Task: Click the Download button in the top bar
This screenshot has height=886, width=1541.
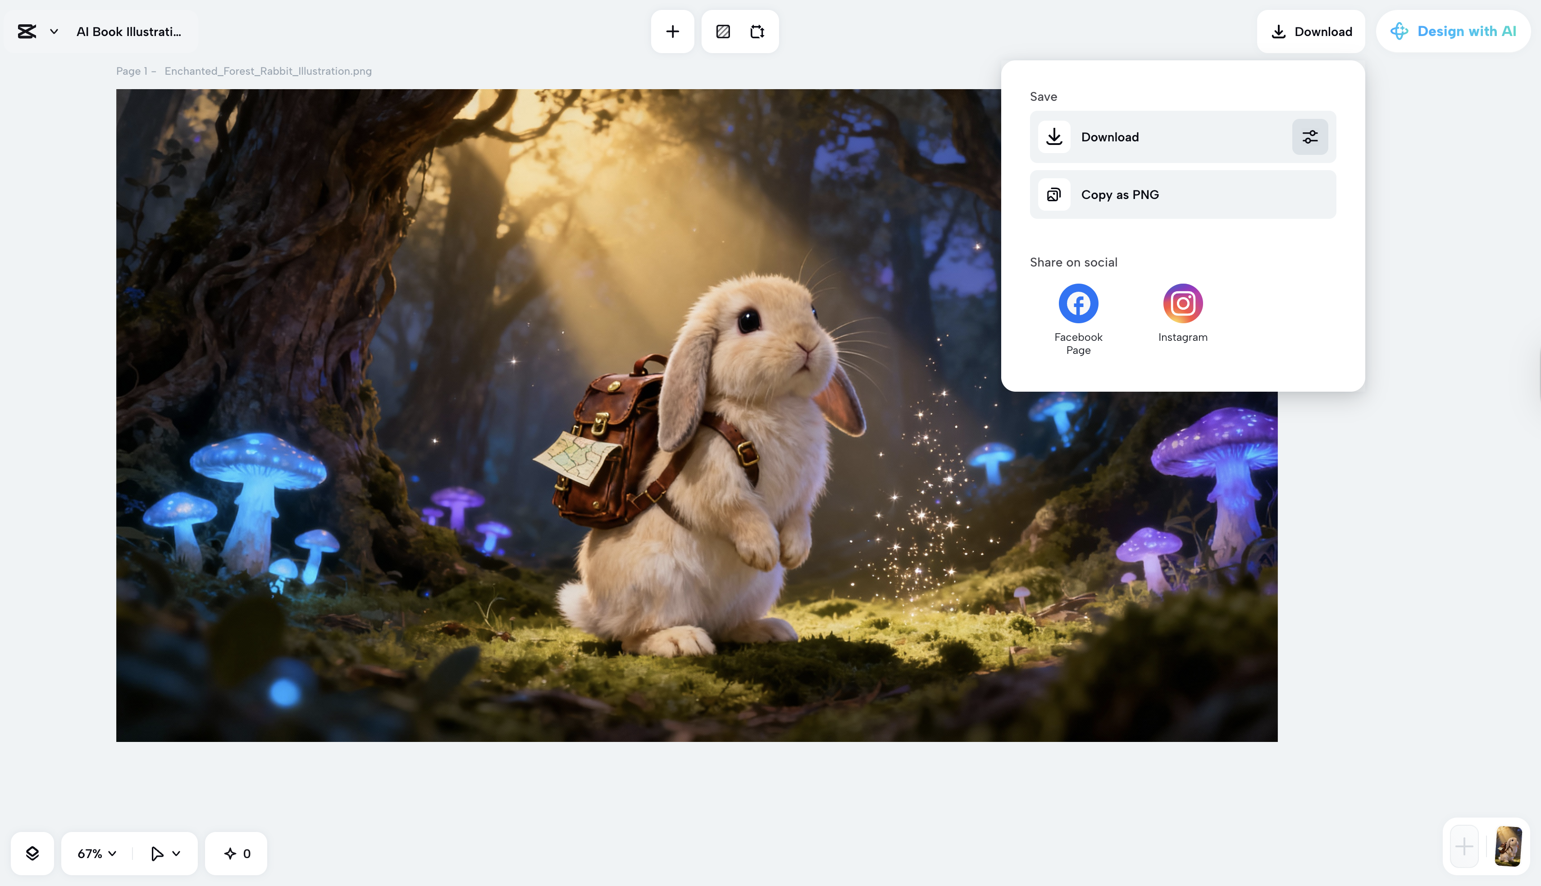Action: 1312,31
